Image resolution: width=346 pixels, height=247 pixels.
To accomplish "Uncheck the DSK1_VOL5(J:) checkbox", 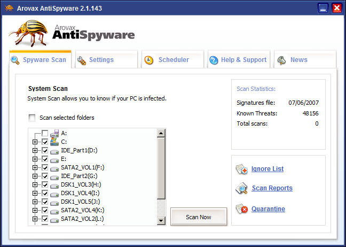I will (45, 202).
